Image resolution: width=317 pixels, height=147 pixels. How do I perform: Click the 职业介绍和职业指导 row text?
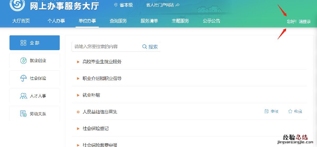(102, 78)
